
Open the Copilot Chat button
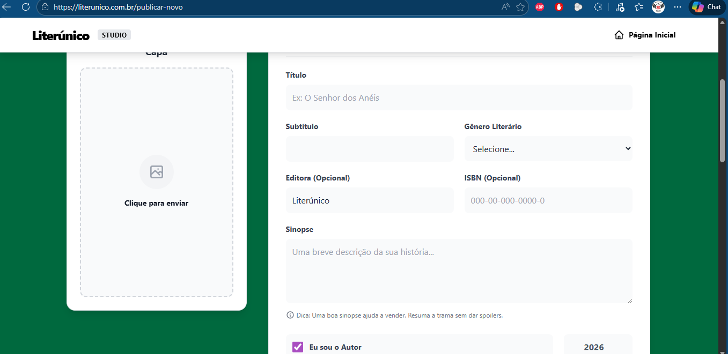705,7
